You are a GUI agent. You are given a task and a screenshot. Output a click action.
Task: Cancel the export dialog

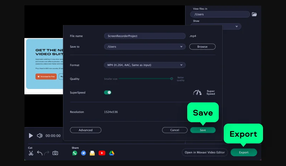[175, 130]
